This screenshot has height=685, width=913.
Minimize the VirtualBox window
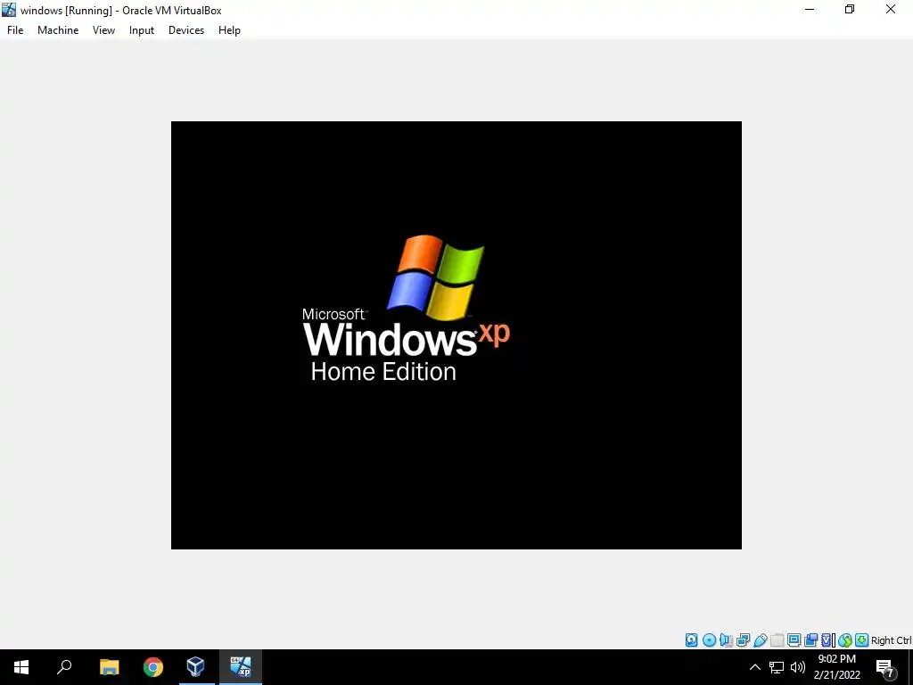[x=810, y=9]
